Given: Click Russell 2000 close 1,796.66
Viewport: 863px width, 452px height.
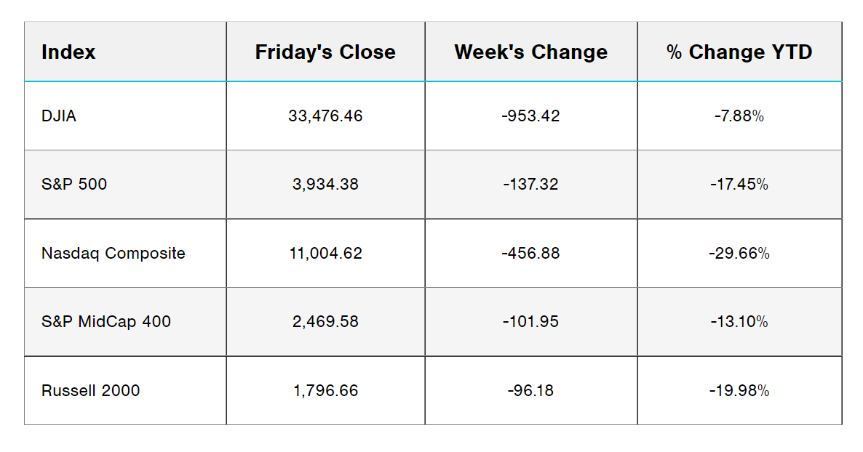Looking at the screenshot, I should pyautogui.click(x=325, y=391).
